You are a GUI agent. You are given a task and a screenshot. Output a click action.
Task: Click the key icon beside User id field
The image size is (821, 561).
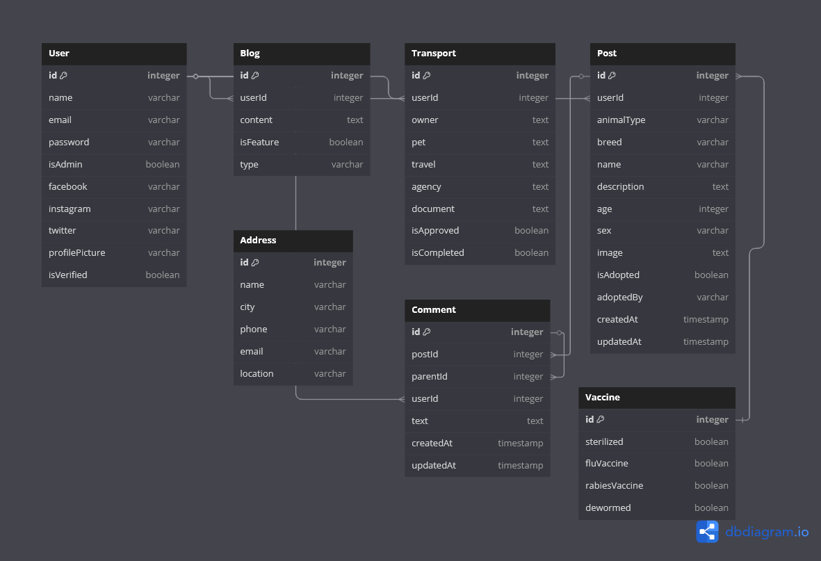pyautogui.click(x=63, y=75)
